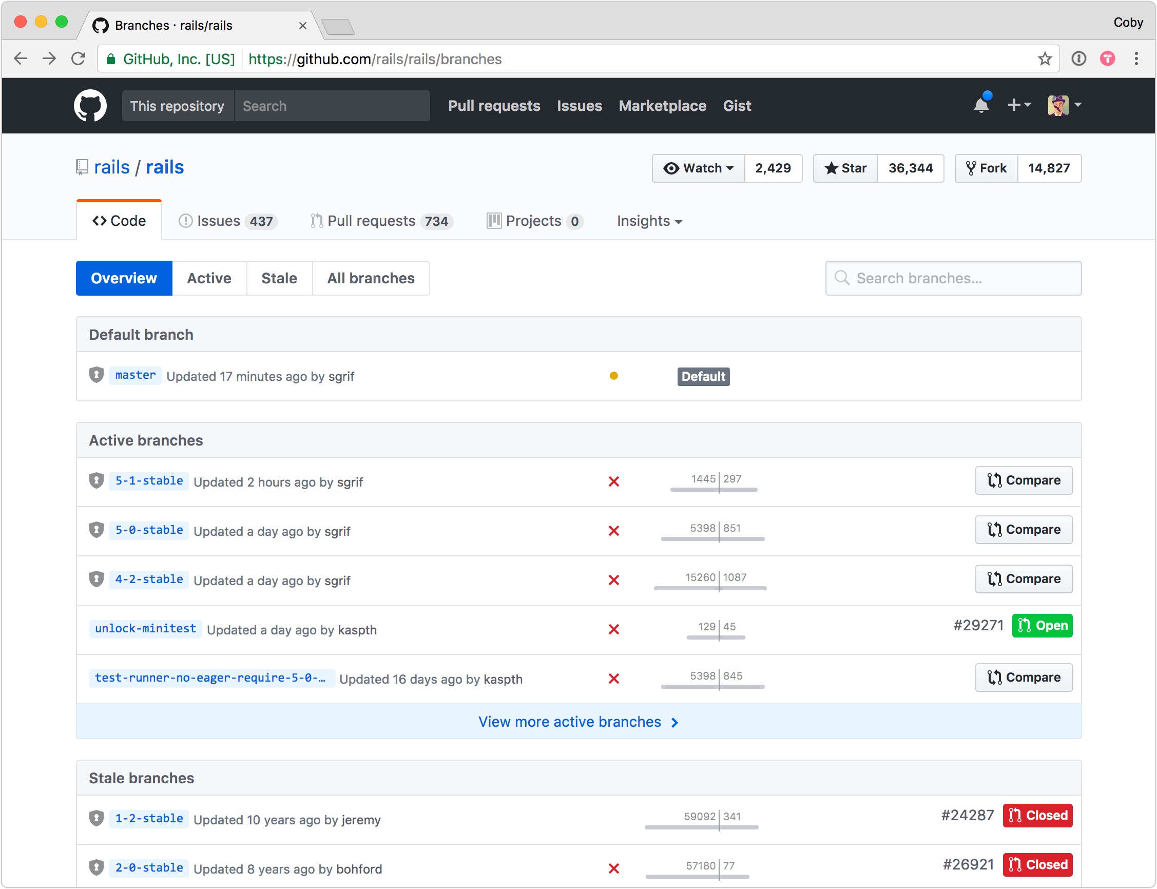Viewport: 1157px width, 889px height.
Task: Select the Active branches filter
Action: [x=209, y=278]
